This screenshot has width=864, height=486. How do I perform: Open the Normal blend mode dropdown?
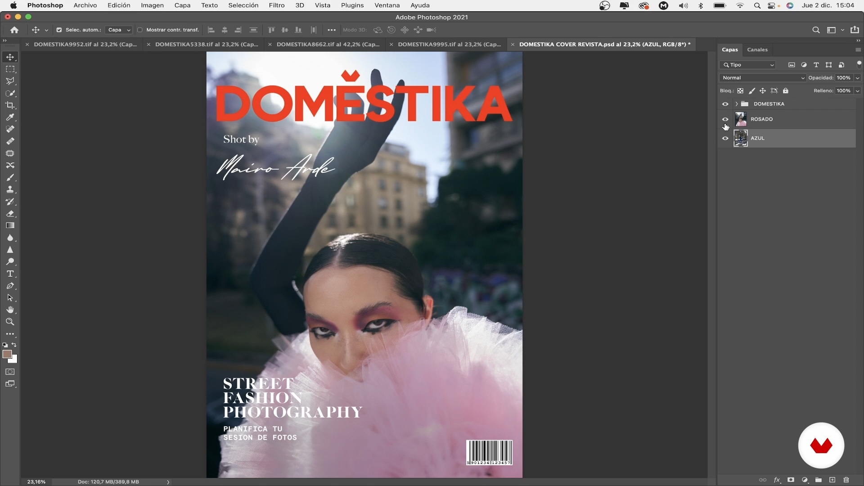(763, 78)
